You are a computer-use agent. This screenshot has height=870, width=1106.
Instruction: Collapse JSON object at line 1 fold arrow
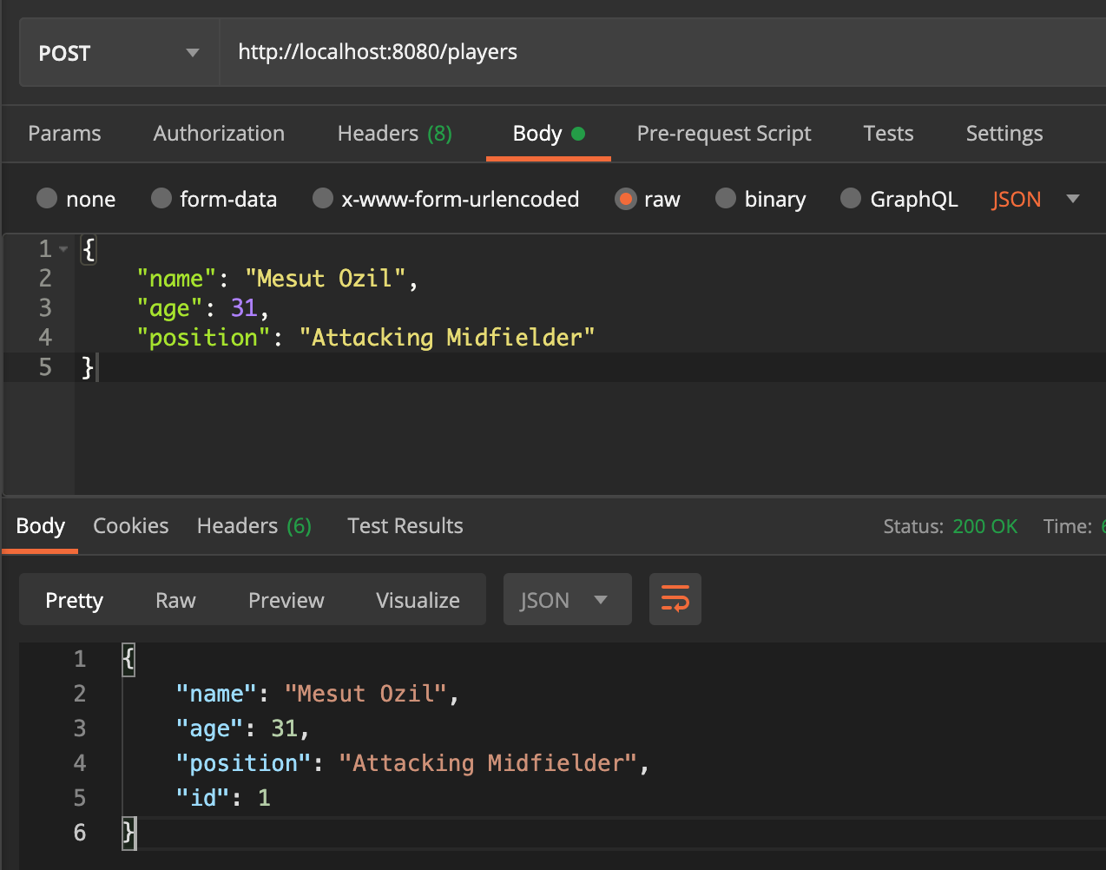pos(63,250)
